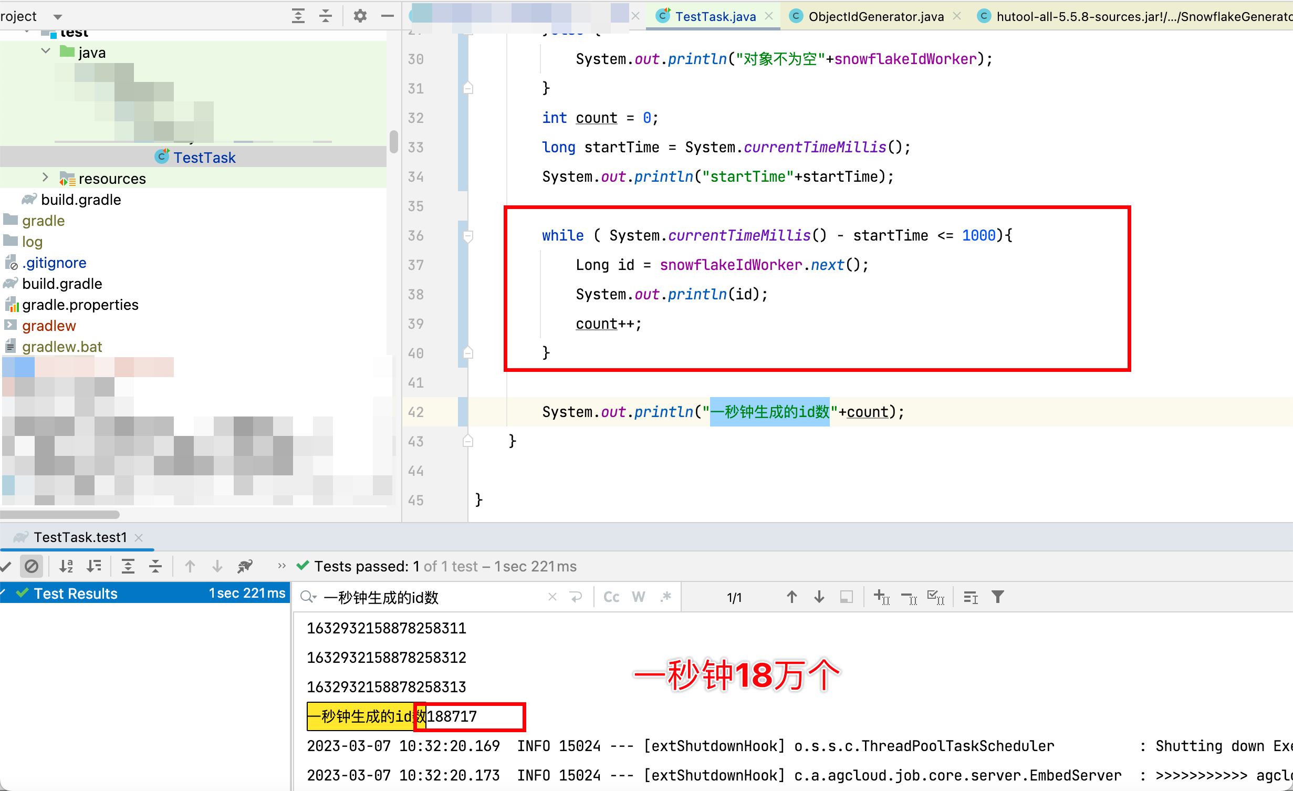Open the TestTask.test1 run tab
The image size is (1293, 791).
point(80,537)
